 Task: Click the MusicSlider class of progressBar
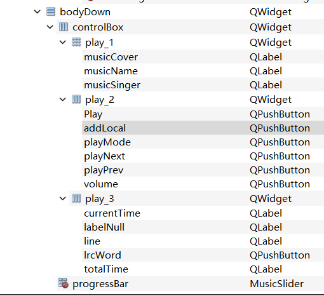(x=276, y=283)
